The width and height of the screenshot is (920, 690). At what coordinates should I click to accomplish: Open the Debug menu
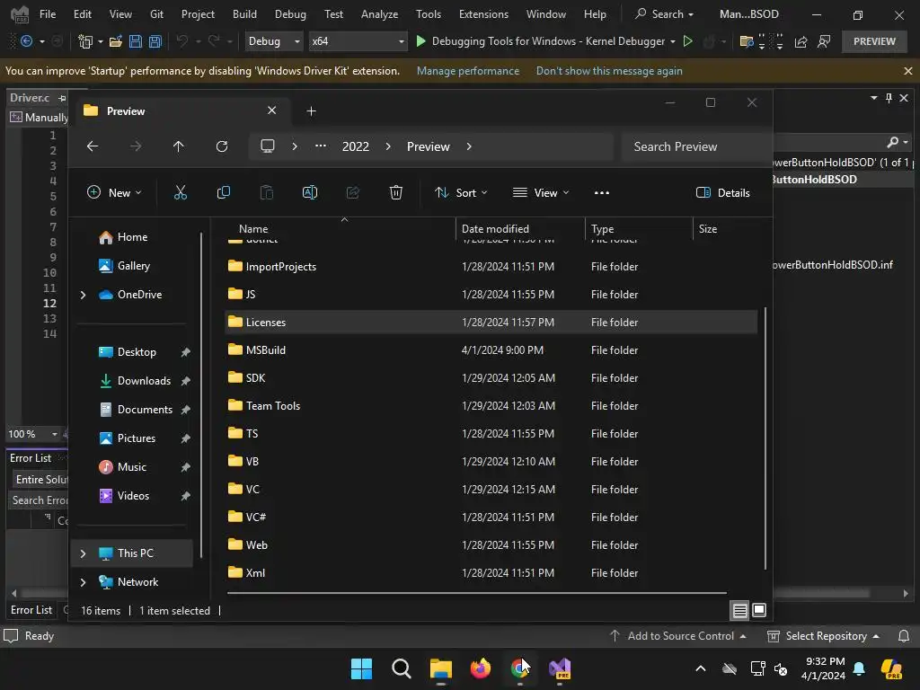290,14
